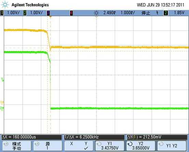
Task: Click the Agilent Technologies title text
Action: point(30,5)
